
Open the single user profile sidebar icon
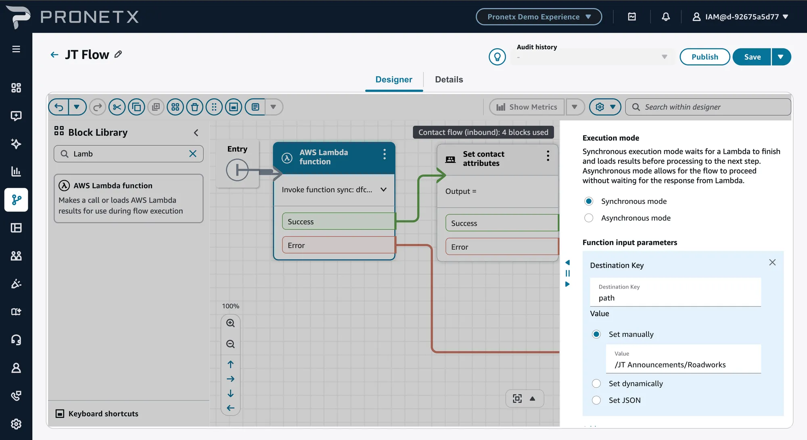point(16,368)
